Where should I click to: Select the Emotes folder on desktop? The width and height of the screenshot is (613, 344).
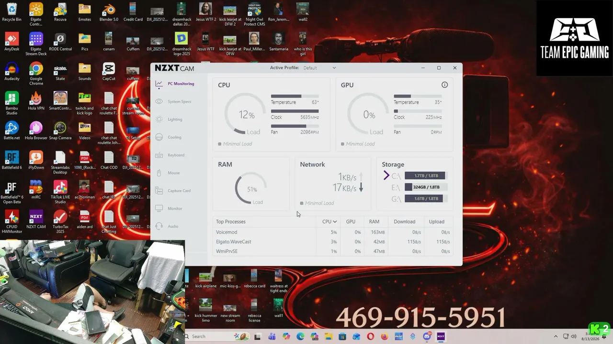click(x=85, y=12)
